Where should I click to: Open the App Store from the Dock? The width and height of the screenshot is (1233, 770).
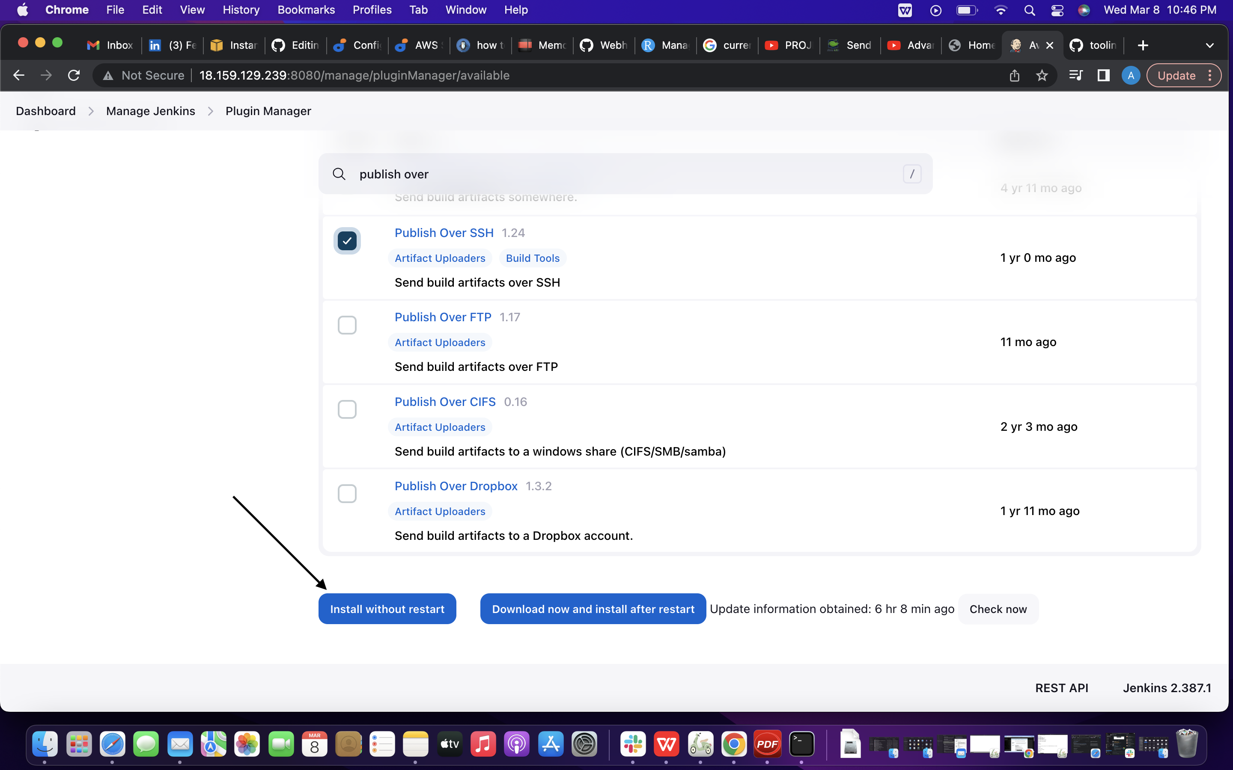(550, 744)
